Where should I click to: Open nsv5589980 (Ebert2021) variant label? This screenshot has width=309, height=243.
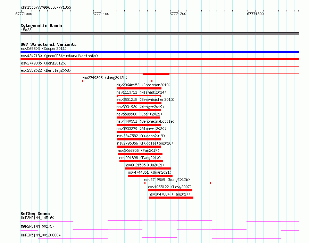pos(139,114)
